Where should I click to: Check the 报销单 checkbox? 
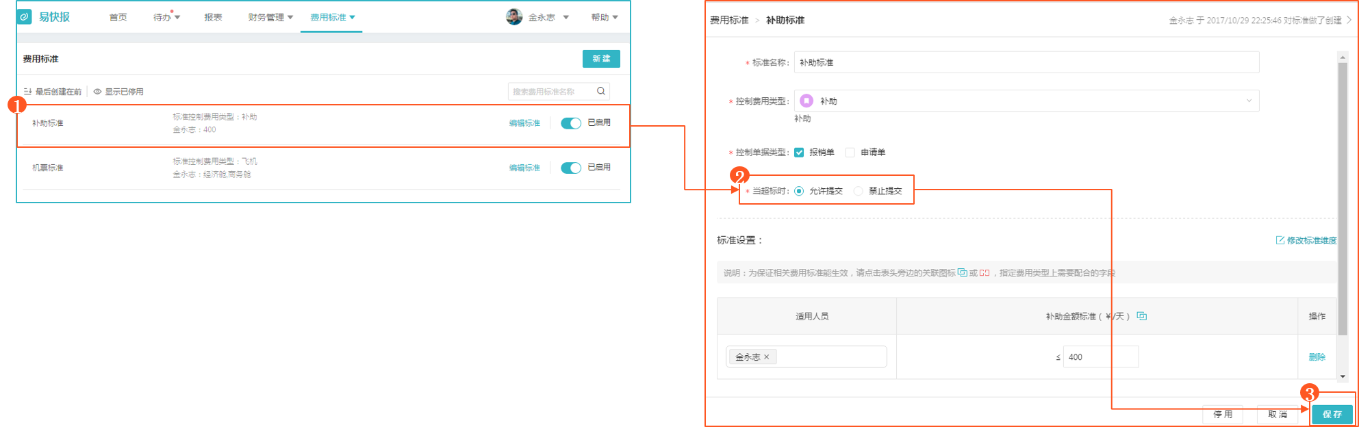tap(799, 153)
